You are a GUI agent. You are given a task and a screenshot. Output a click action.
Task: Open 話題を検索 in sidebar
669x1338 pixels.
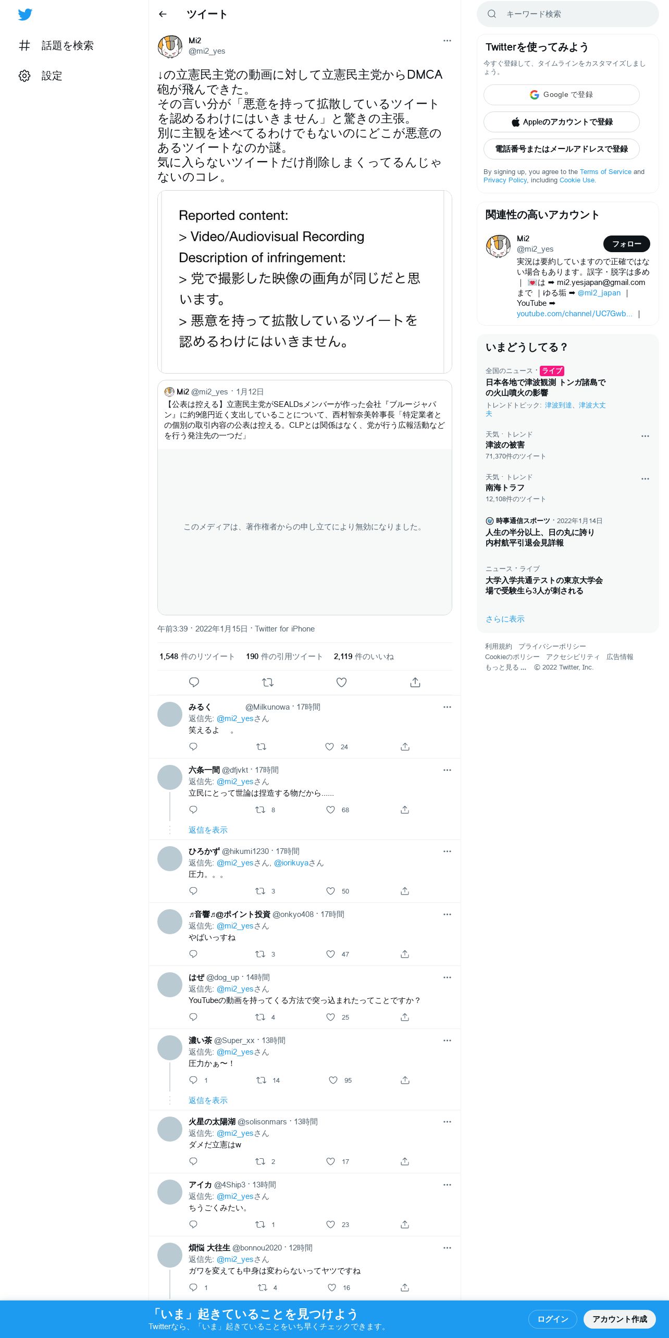point(56,45)
